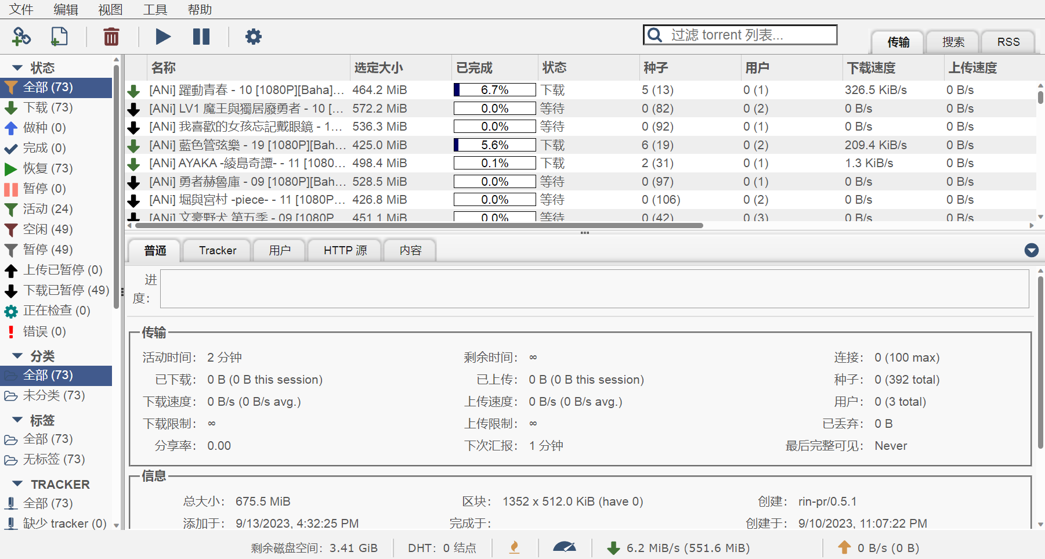Sort torrents by 下载速度 column header
1045x559 pixels.
click(x=871, y=68)
